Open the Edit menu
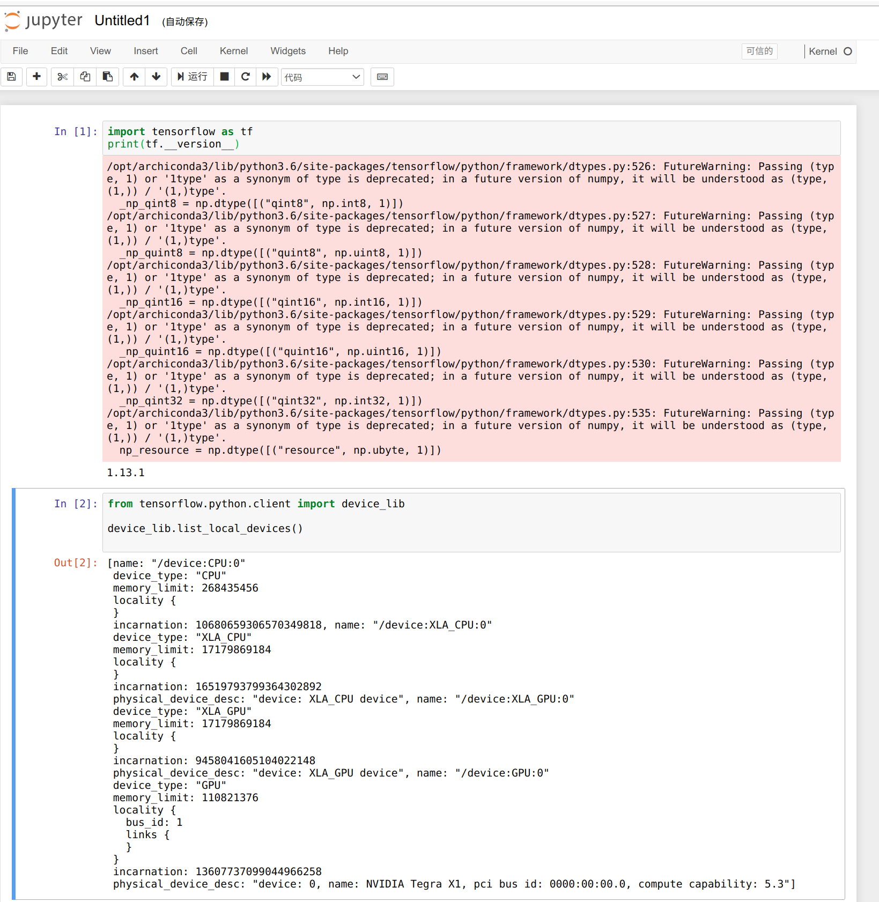Image resolution: width=879 pixels, height=902 pixels. tap(59, 51)
